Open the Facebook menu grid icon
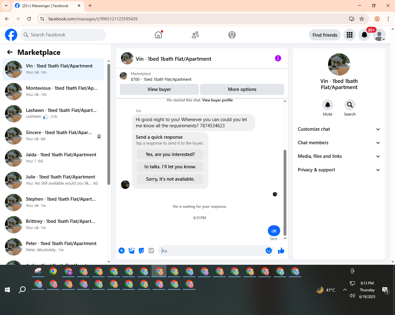This screenshot has width=395, height=315. coord(350,35)
